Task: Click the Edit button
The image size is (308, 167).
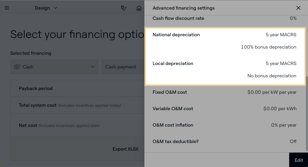Action: pyautogui.click(x=298, y=160)
